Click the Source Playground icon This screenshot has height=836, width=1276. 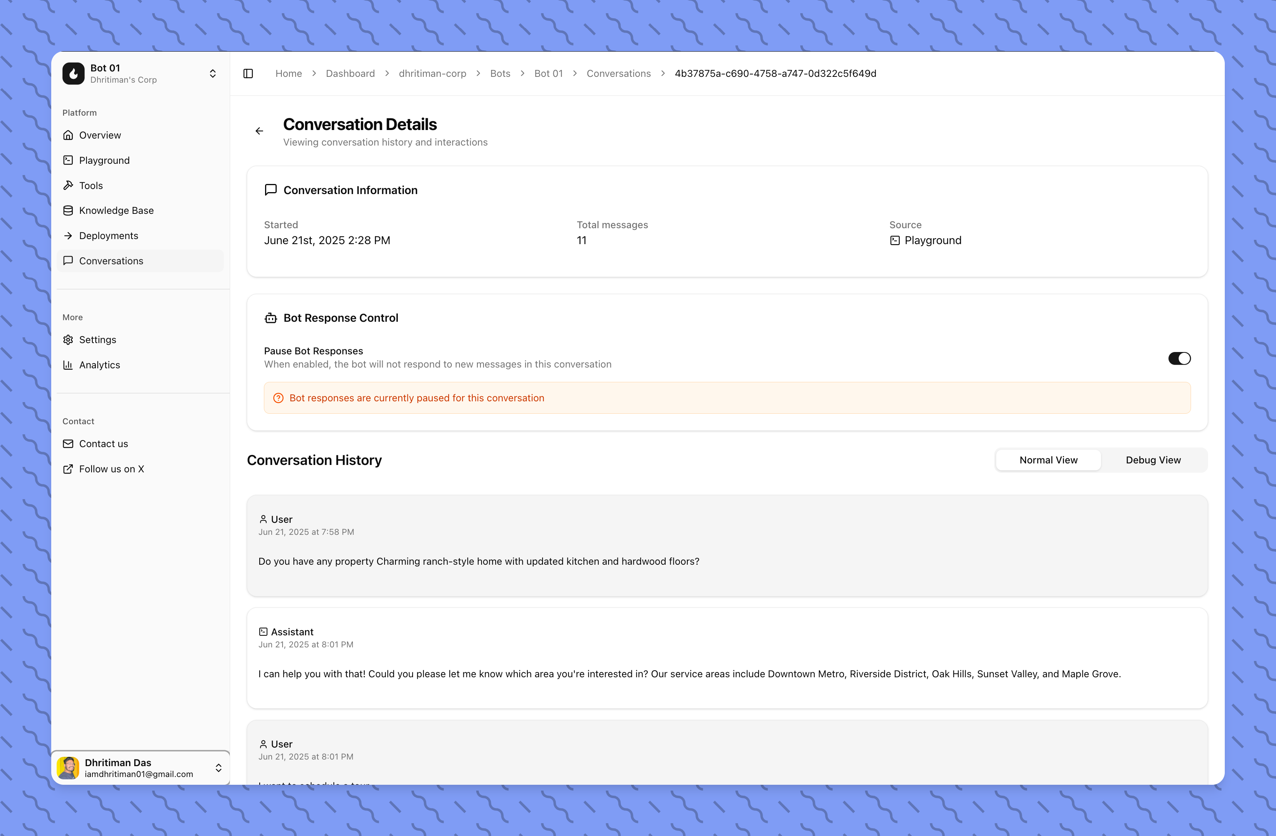point(895,241)
